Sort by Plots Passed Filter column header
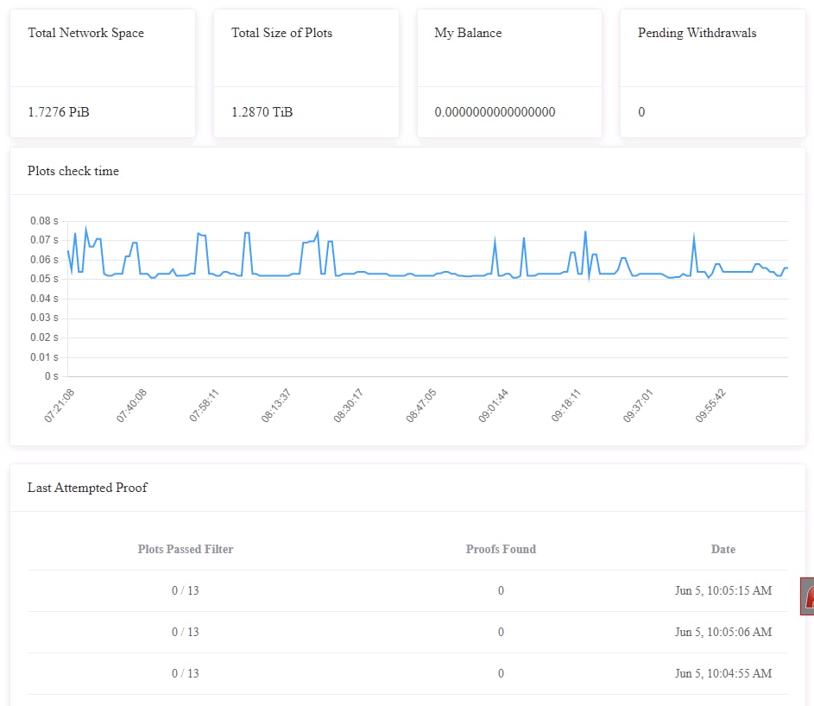The height and width of the screenshot is (706, 814). [x=186, y=549]
